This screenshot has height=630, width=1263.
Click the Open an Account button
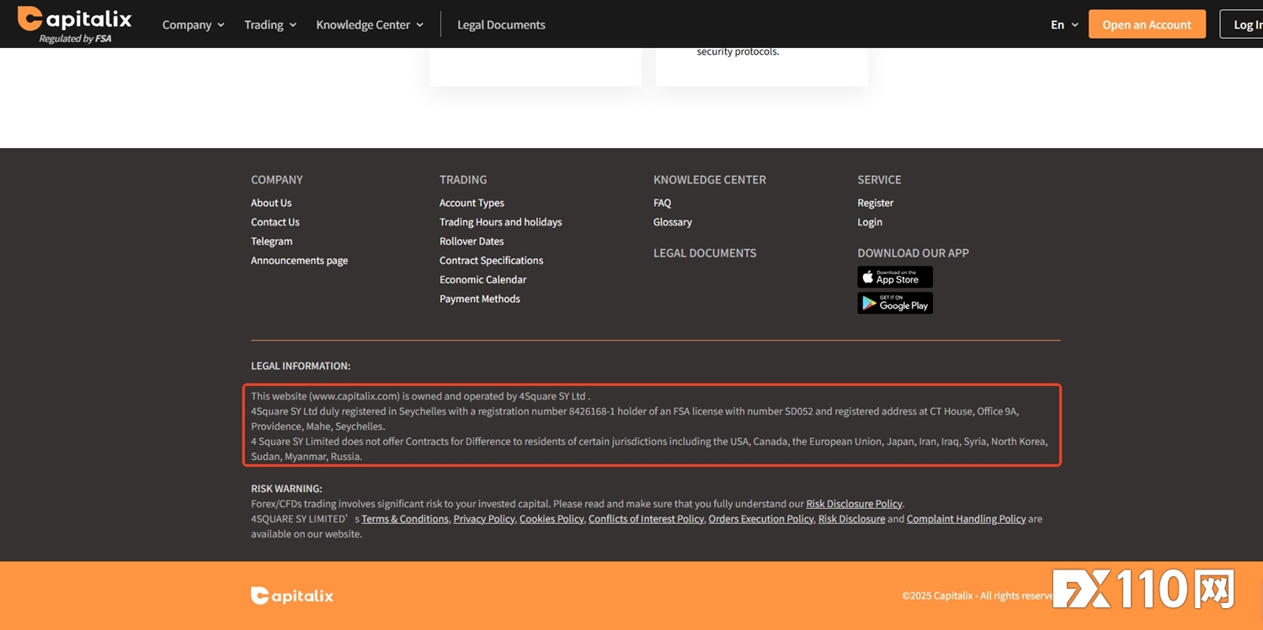point(1147,24)
